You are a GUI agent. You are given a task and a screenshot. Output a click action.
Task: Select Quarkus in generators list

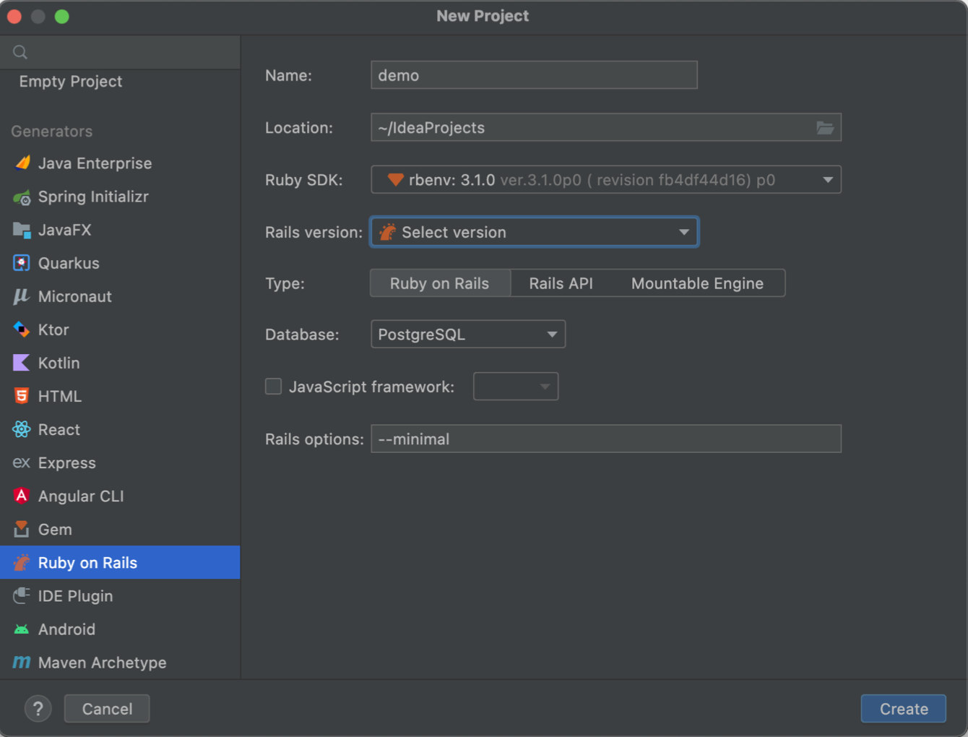click(x=120, y=263)
